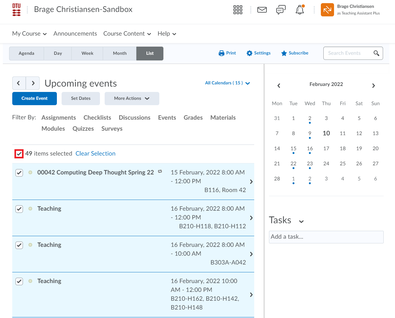This screenshot has height=318, width=395.
Task: Click the Create Event button
Action: (x=35, y=99)
